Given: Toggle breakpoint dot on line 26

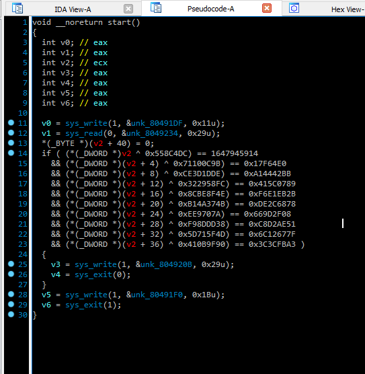Looking at the screenshot, I should (x=11, y=274).
